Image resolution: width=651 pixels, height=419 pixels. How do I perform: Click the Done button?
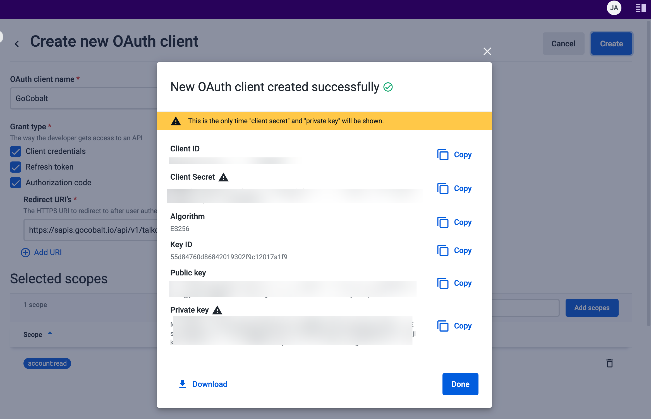(x=460, y=384)
